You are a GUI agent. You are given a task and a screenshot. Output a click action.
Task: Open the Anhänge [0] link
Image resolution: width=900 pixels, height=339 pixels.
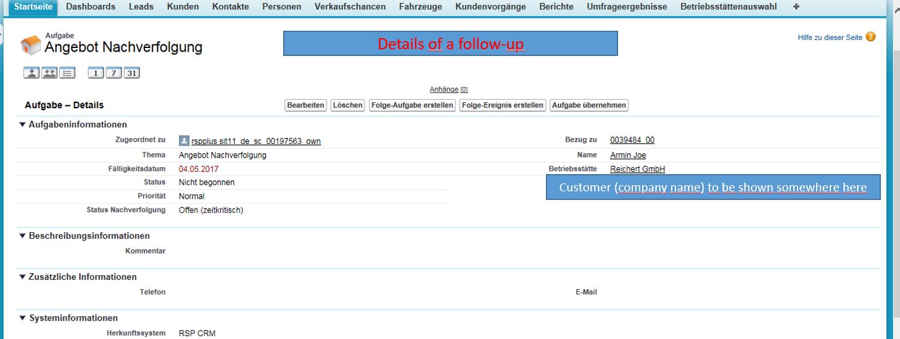tap(448, 89)
